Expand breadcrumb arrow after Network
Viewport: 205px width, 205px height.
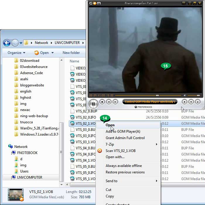[51, 43]
